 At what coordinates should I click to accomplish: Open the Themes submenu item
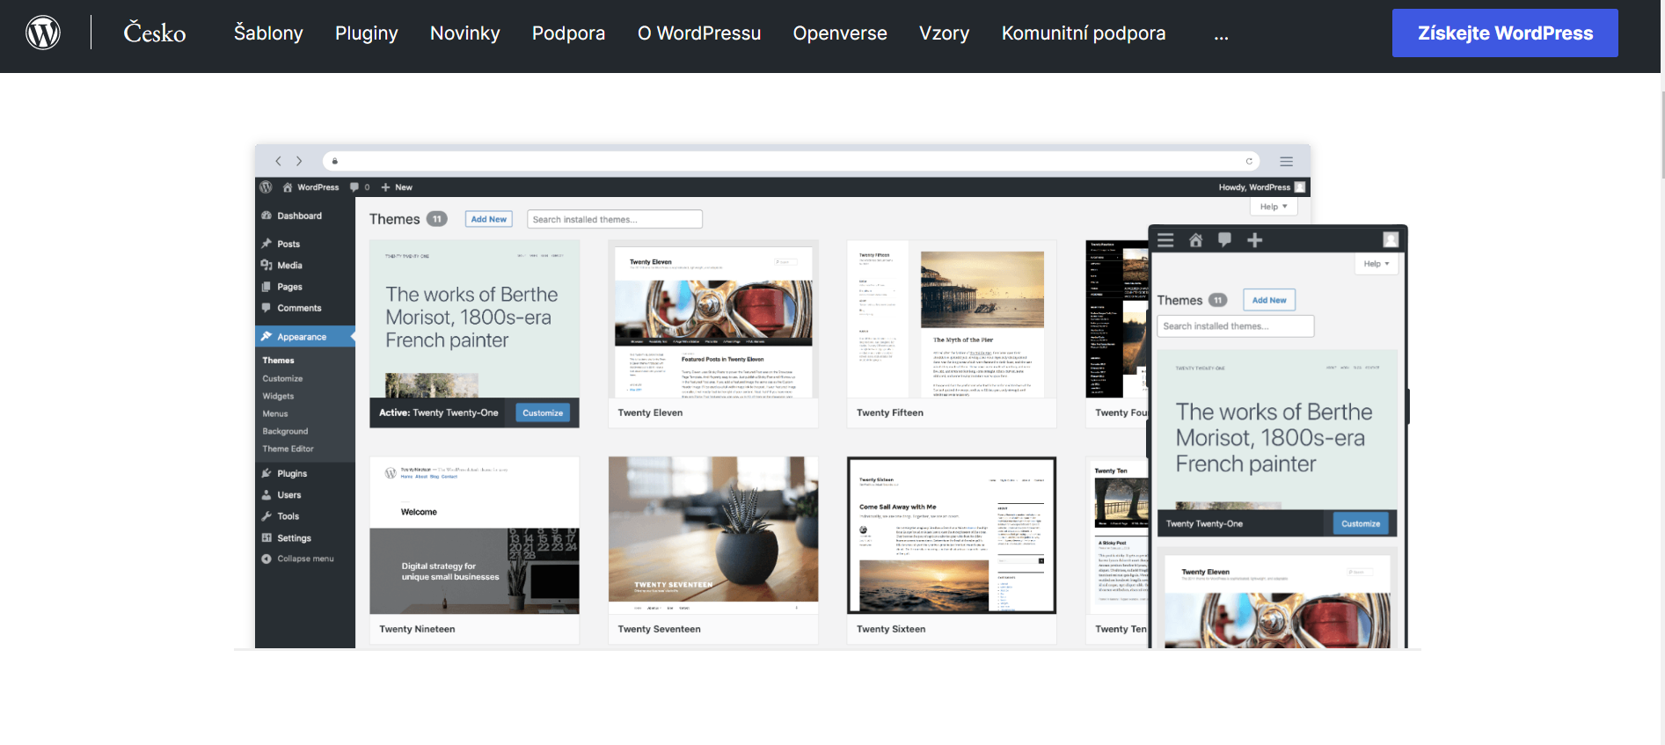278,361
